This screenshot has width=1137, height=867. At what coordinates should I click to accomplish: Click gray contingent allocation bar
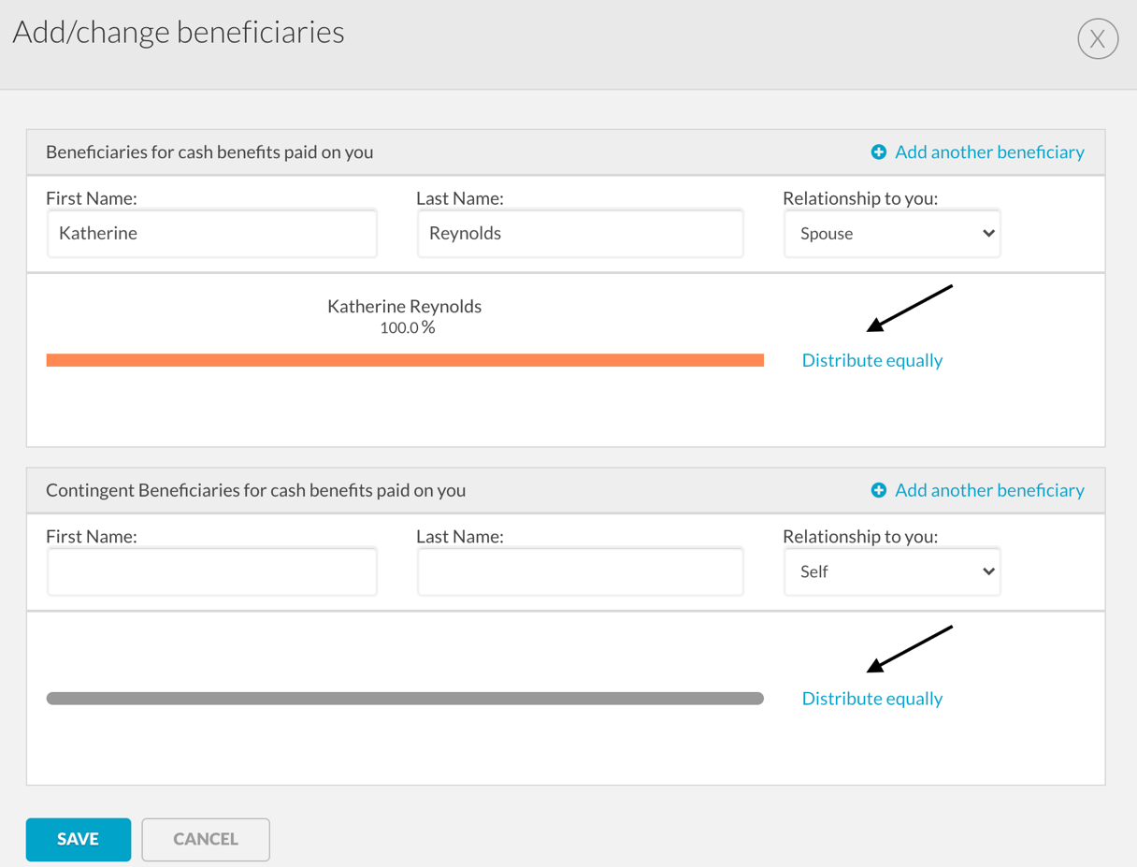point(405,699)
